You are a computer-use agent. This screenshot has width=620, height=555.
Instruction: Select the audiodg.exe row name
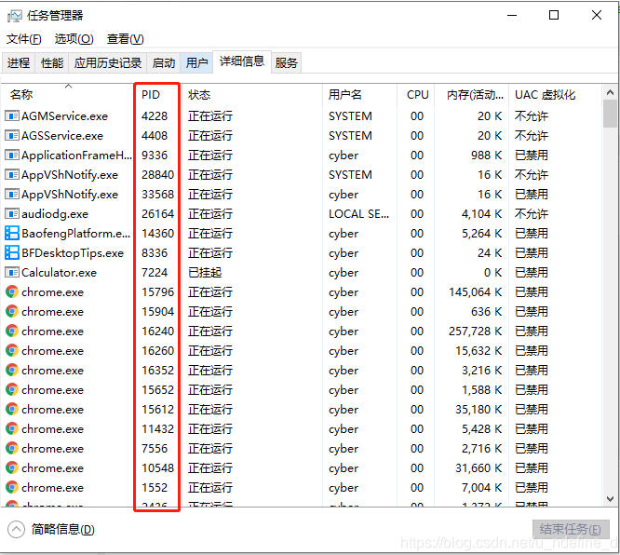[55, 214]
